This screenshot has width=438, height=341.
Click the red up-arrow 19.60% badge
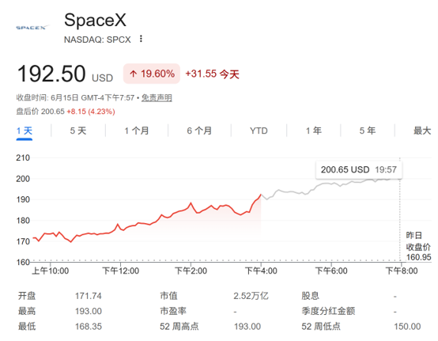coord(152,74)
